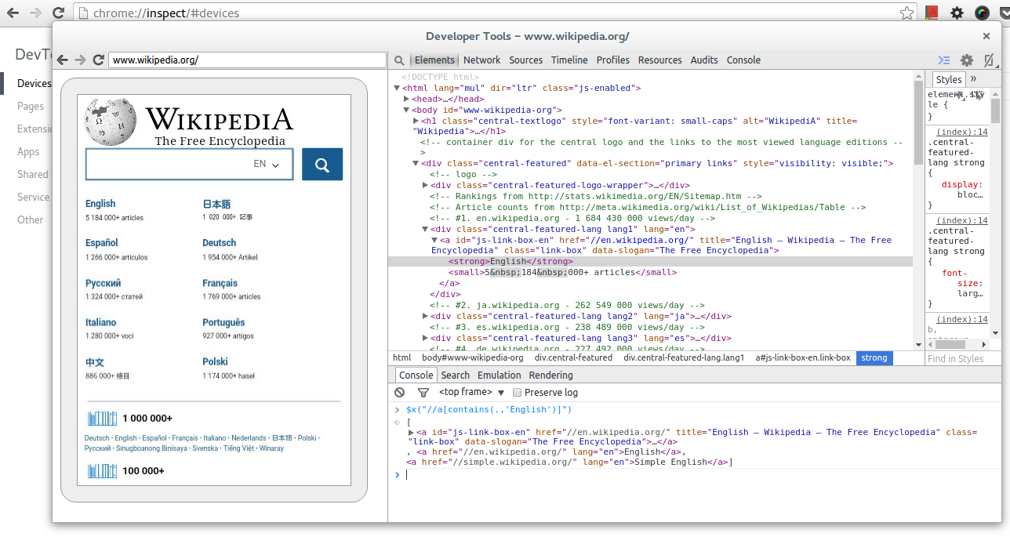Screen dimensions: 1010x537
Task: Open the Resources panel
Action: 659,60
